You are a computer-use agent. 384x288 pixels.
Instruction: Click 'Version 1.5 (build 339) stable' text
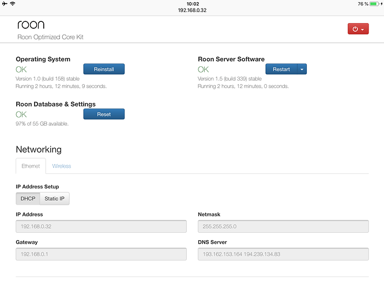[229, 79]
